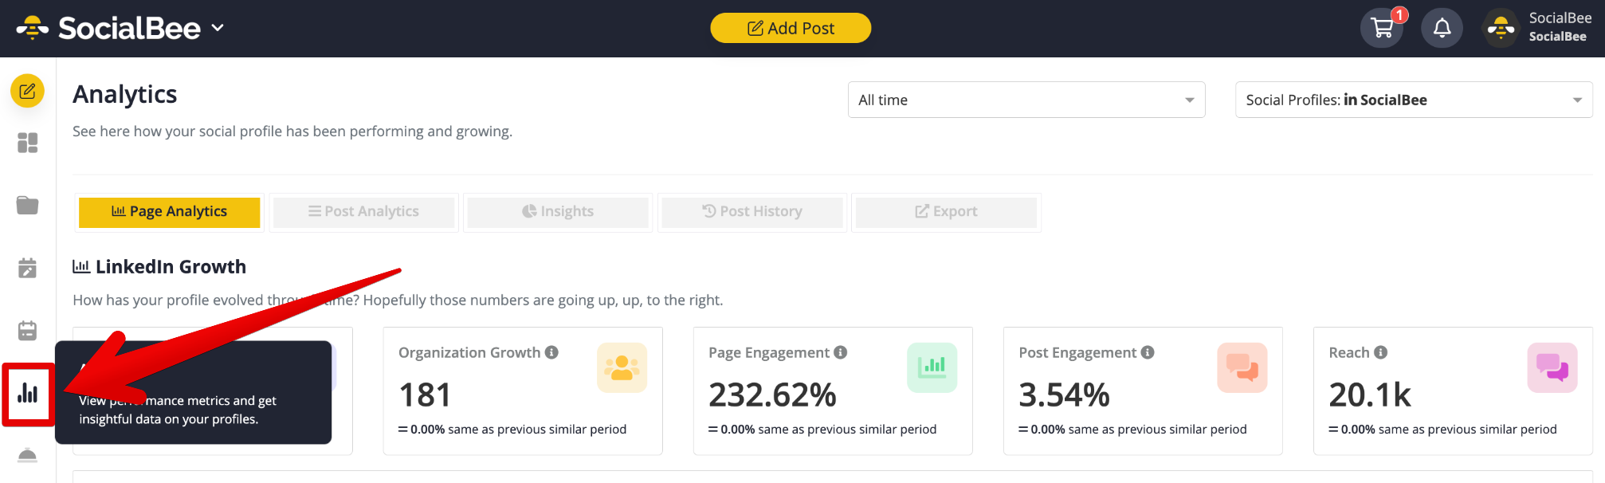Open the shopping cart icon

coord(1382,28)
